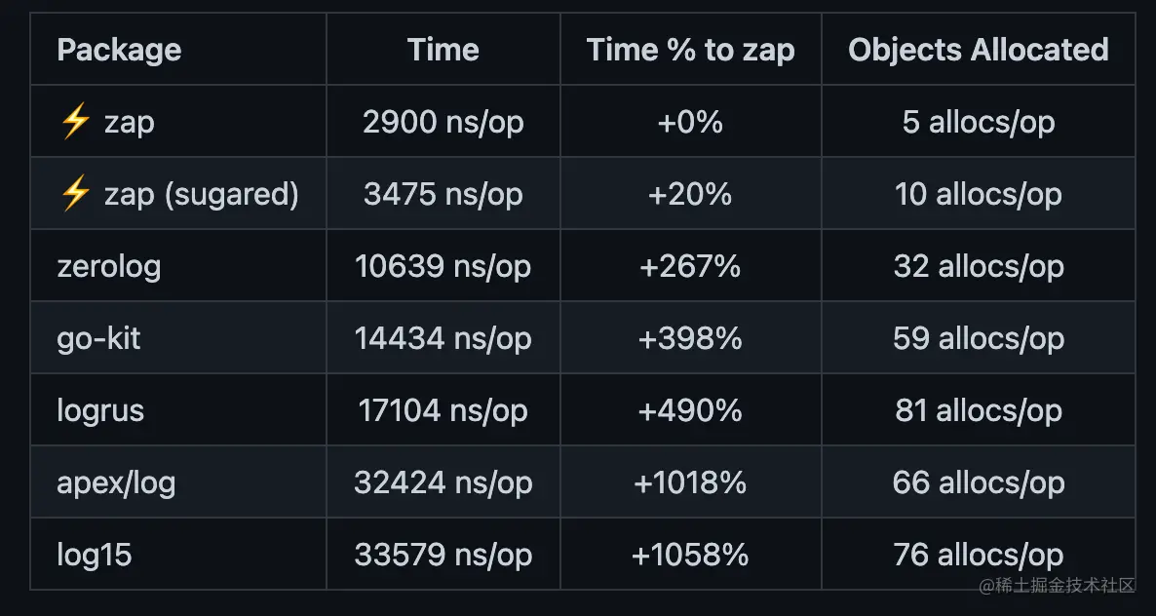Image resolution: width=1156 pixels, height=616 pixels.
Task: Click the Time column header
Action: tap(443, 50)
